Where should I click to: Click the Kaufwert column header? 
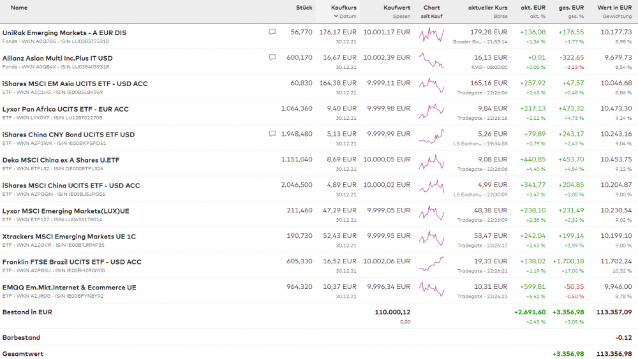click(397, 8)
